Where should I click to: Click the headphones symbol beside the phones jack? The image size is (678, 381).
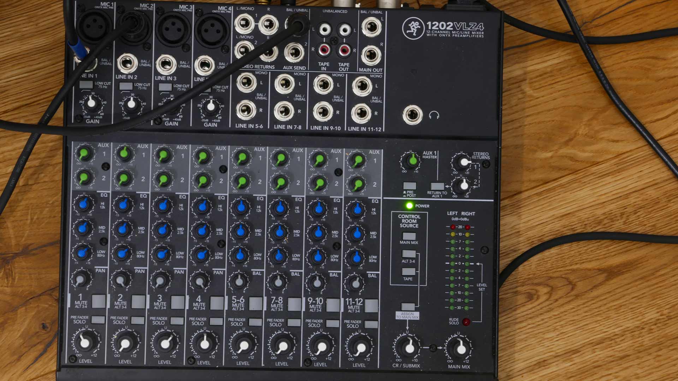[x=434, y=115]
